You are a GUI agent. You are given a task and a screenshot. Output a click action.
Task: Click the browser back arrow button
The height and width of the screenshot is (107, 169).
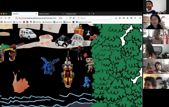(x=2, y=18)
